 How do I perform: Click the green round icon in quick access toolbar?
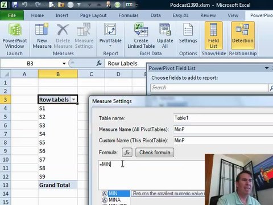tap(118, 5)
